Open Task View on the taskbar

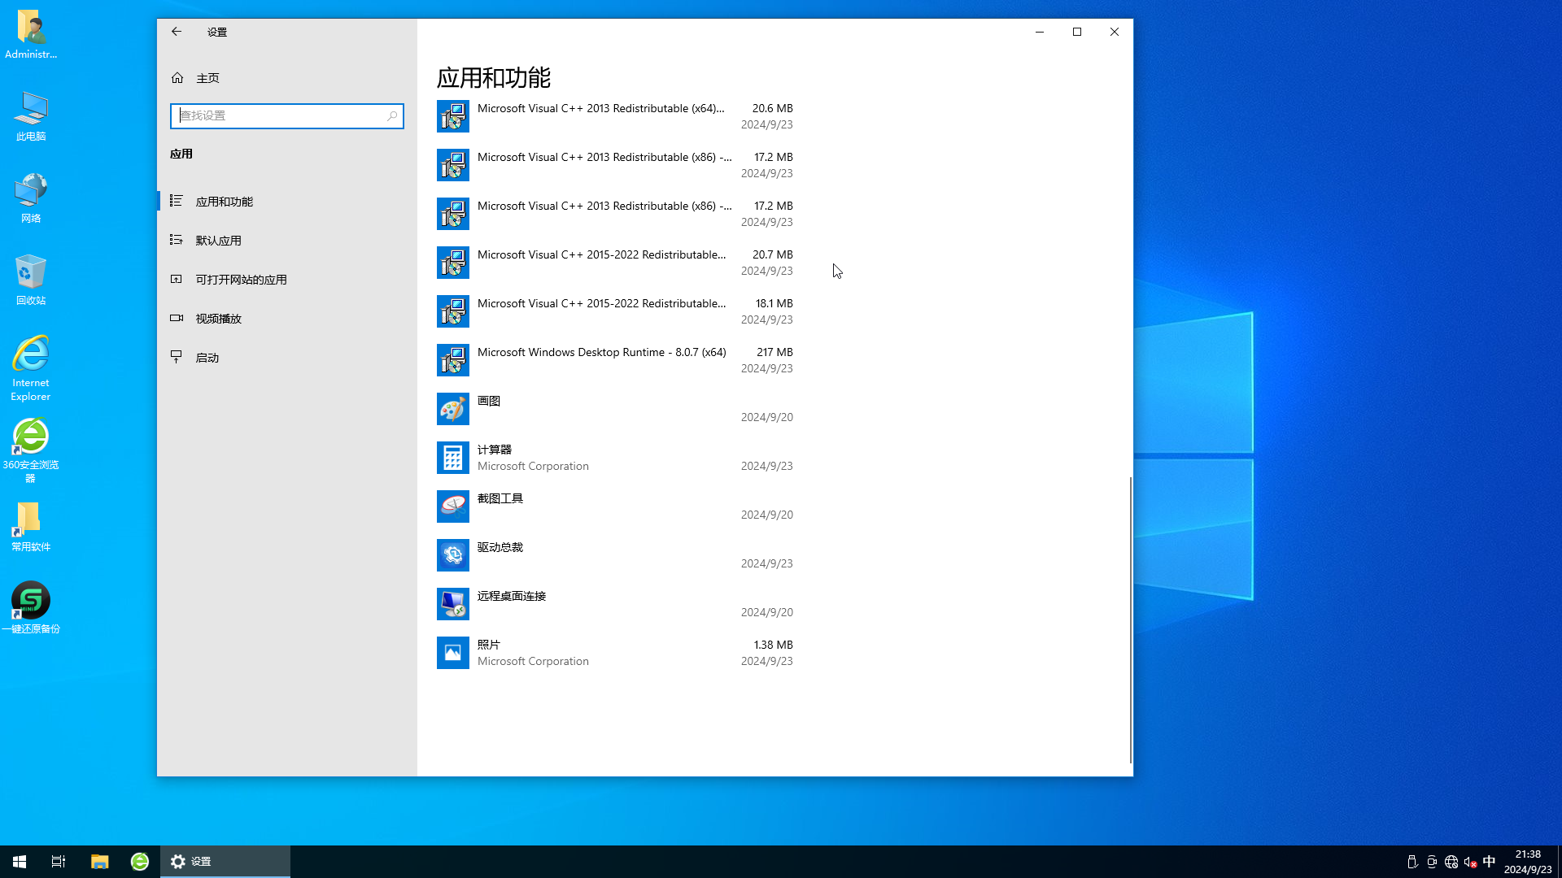[59, 862]
